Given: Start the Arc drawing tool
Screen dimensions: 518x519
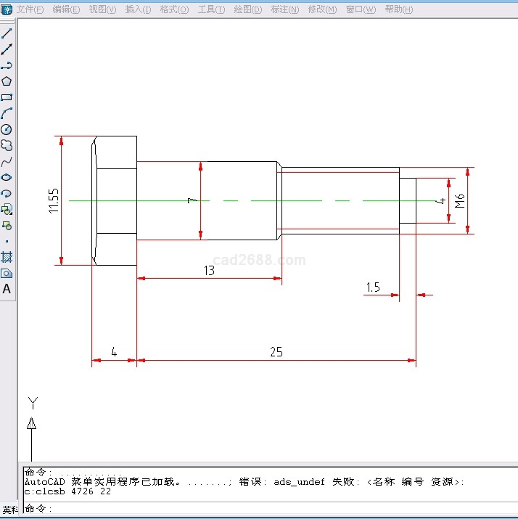Looking at the screenshot, I should click(x=7, y=113).
